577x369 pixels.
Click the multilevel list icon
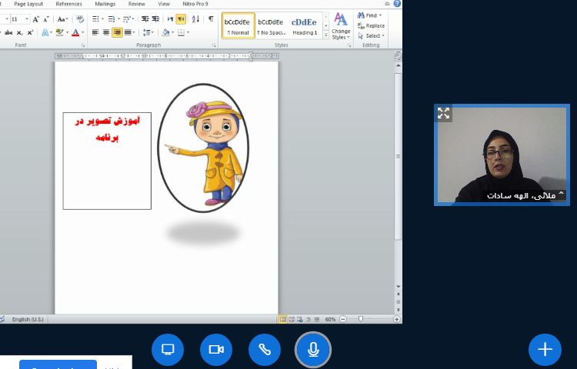tap(127, 19)
